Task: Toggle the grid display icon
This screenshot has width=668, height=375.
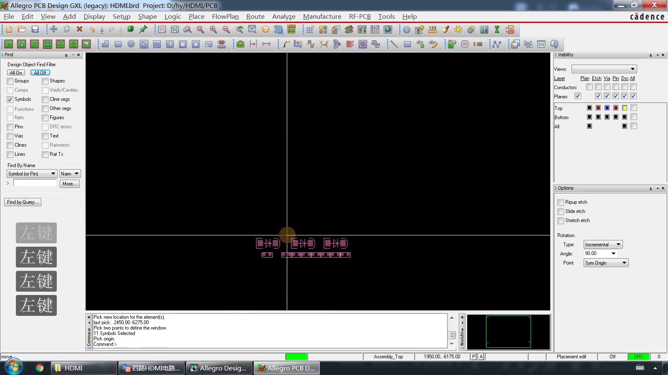Action: [x=310, y=29]
